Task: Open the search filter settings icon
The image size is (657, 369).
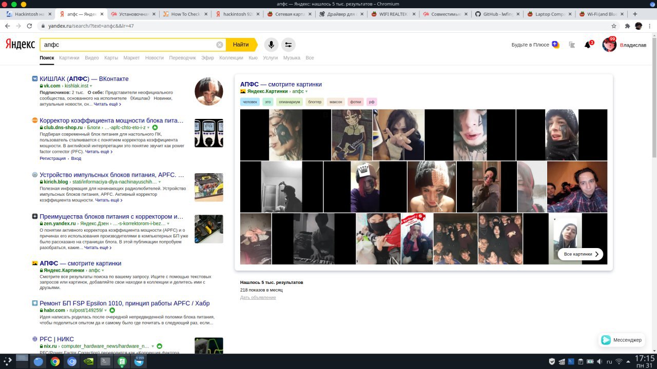Action: coord(288,45)
